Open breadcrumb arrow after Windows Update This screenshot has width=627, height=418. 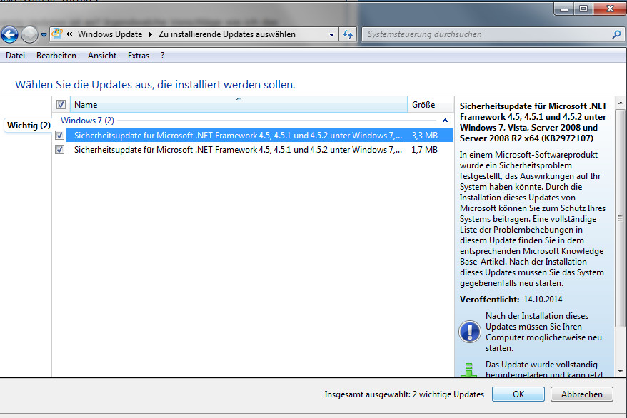tap(151, 34)
